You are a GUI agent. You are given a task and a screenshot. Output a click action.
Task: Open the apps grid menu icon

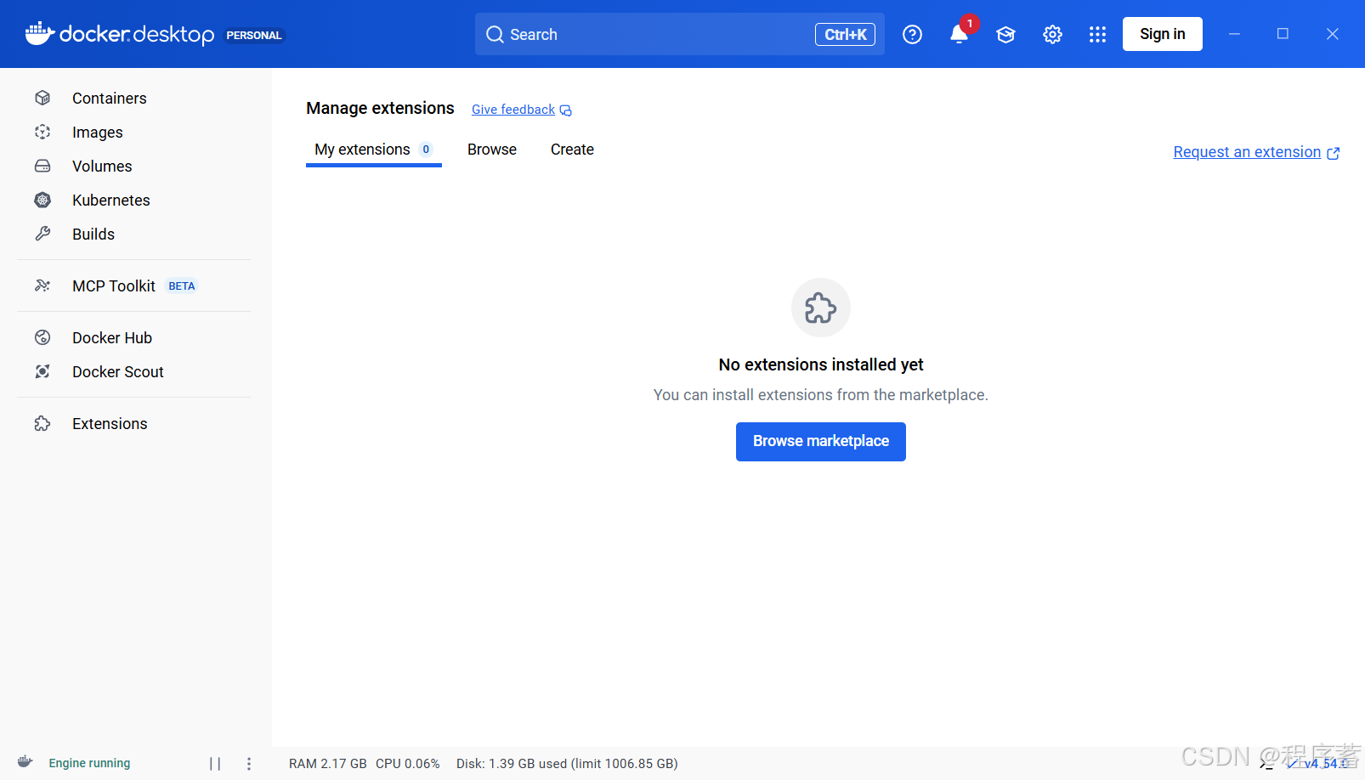(1097, 34)
